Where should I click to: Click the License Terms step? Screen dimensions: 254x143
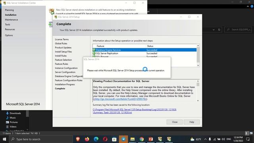(x=62, y=39)
